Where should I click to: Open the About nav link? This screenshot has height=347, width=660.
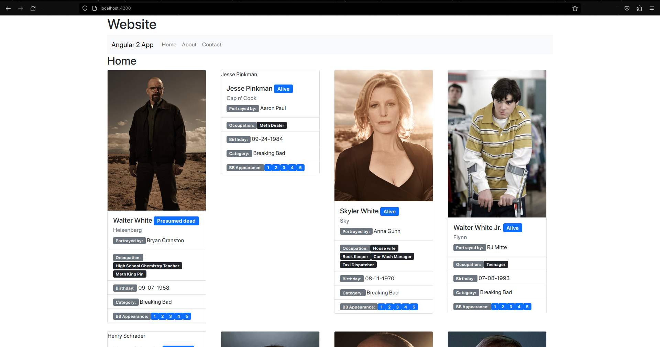pyautogui.click(x=189, y=45)
